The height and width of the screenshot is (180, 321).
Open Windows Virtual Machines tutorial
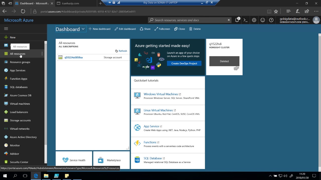[161, 94]
